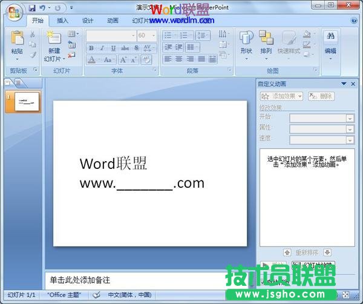Click the 删除 animation button
363x304 pixels.
[321, 96]
